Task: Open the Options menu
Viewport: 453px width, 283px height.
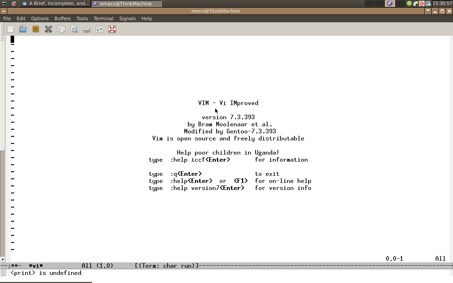Action: [x=40, y=18]
